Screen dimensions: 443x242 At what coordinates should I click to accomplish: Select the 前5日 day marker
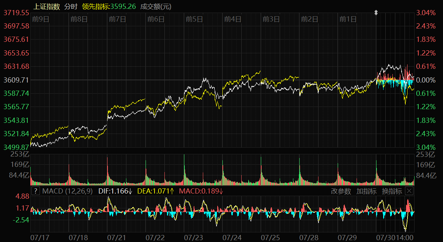[194, 19]
